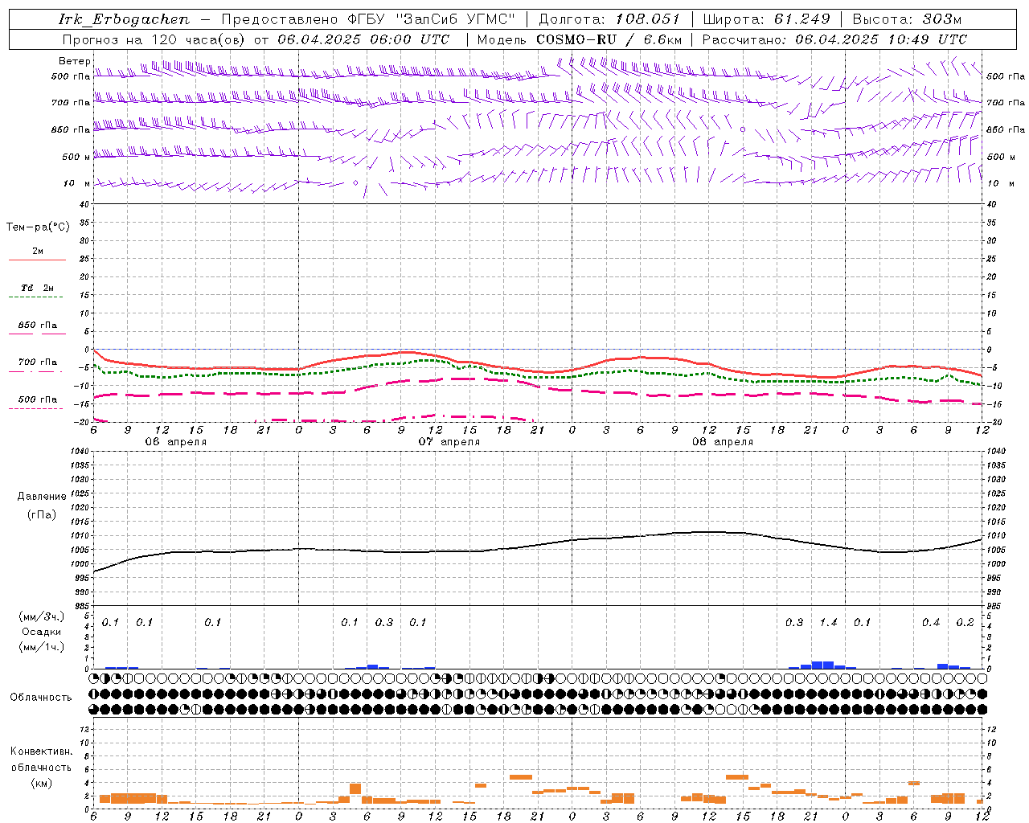This screenshot has width=1029, height=823.
Task: Click the 500 гПа entry in temperature legend
Action: point(38,399)
